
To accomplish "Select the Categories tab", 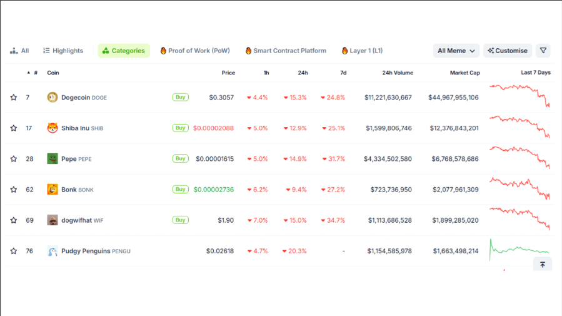I will click(124, 51).
